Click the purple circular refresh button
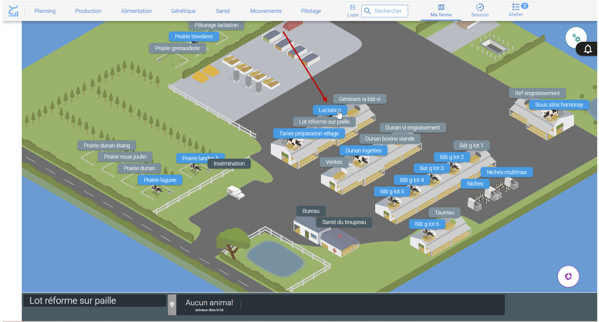 tap(568, 277)
